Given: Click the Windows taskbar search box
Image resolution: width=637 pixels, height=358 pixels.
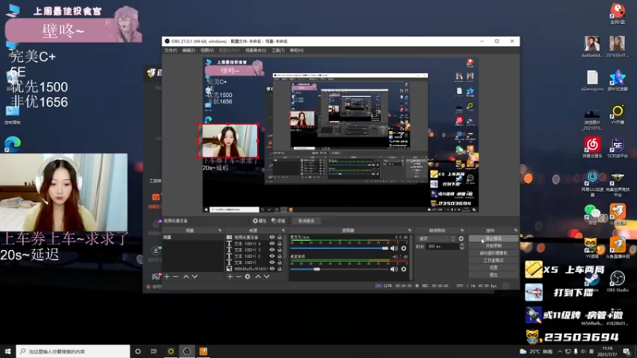Looking at the screenshot, I should click(x=73, y=351).
